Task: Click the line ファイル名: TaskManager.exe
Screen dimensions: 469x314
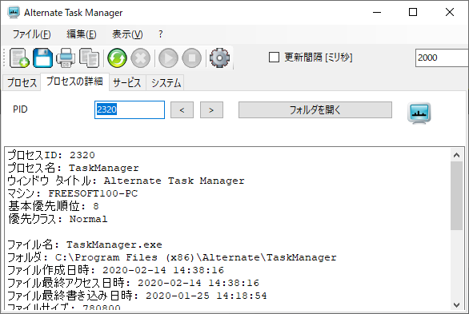Action: point(85,244)
